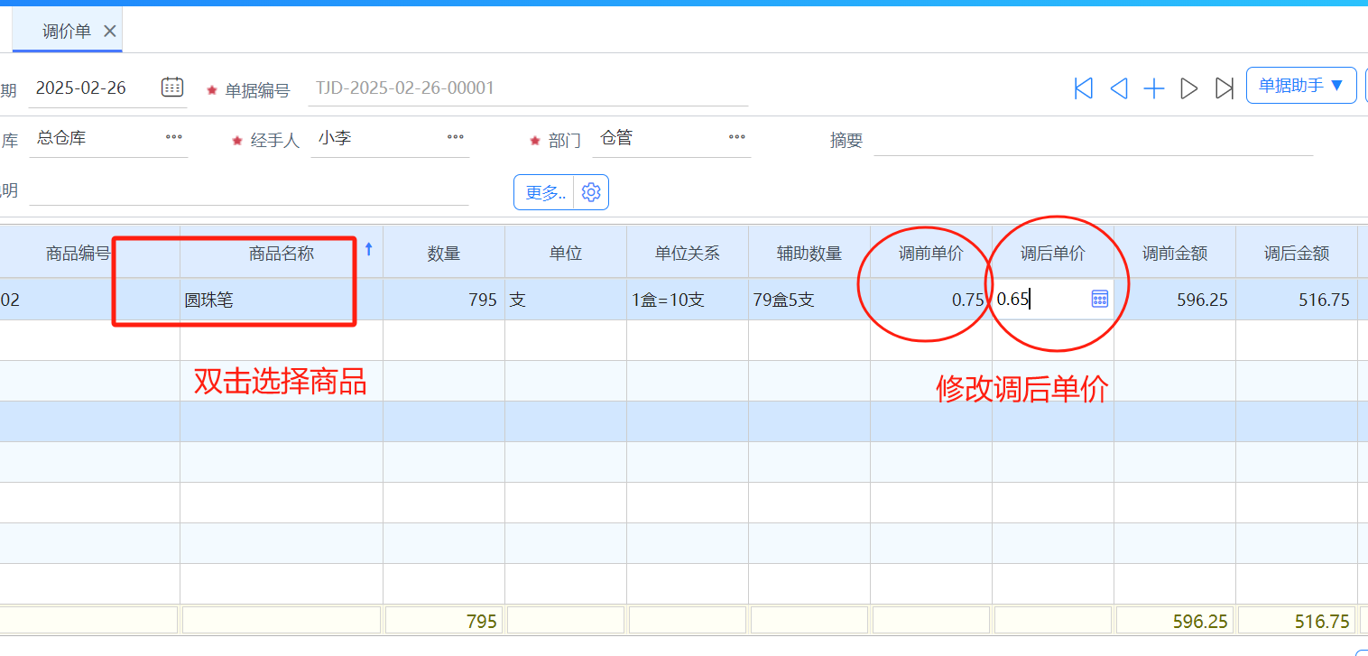This screenshot has height=656, width=1368.
Task: Add a new price adjustment document
Action: click(1154, 88)
